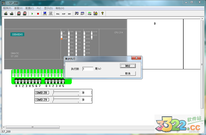Viewport: 206px width, 135px height.
Task: Click the SMB 28 slider track
Action: (x=66, y=93)
